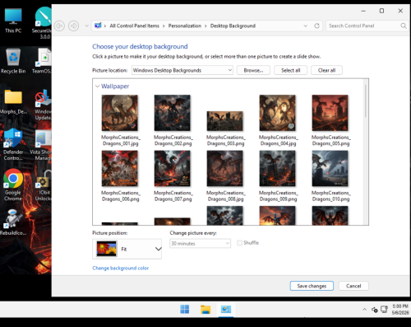Click the Browse... button
Image resolution: width=411 pixels, height=327 pixels.
tap(253, 70)
